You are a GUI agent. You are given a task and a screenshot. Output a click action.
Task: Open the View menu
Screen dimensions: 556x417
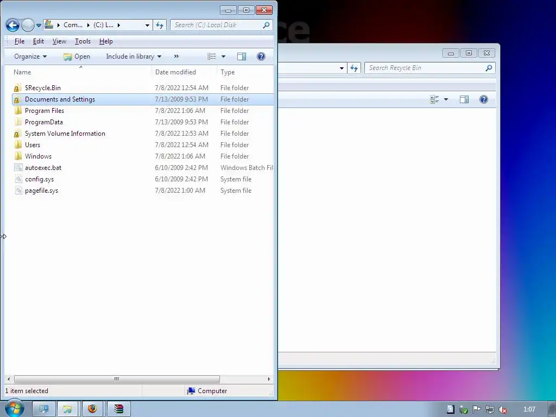(59, 41)
